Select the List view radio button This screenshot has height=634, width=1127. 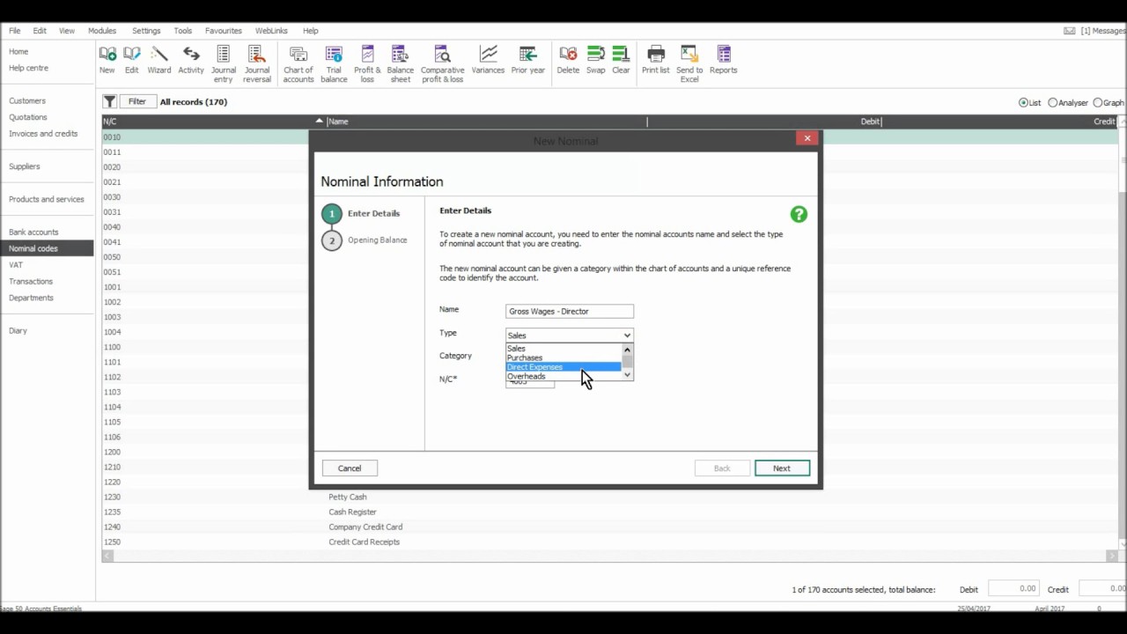click(x=1024, y=103)
